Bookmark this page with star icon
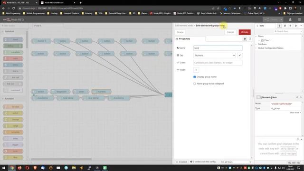Image resolution: width=304 pixels, height=171 pixels. click(x=218, y=9)
